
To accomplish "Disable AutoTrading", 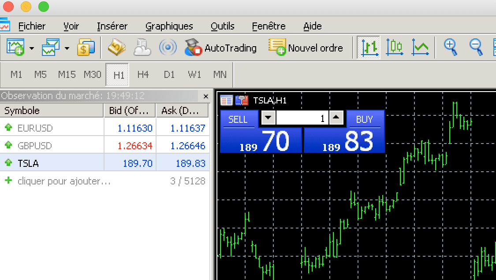I will tap(220, 47).
